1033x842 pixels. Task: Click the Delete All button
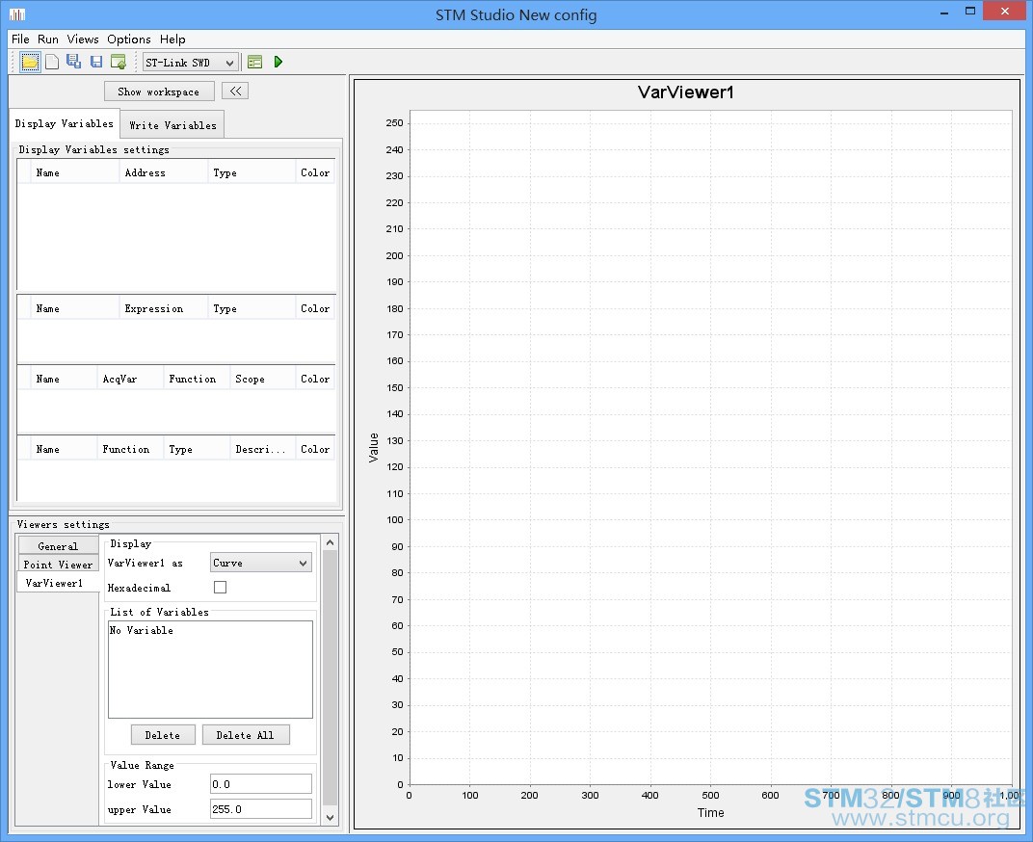tap(245, 735)
